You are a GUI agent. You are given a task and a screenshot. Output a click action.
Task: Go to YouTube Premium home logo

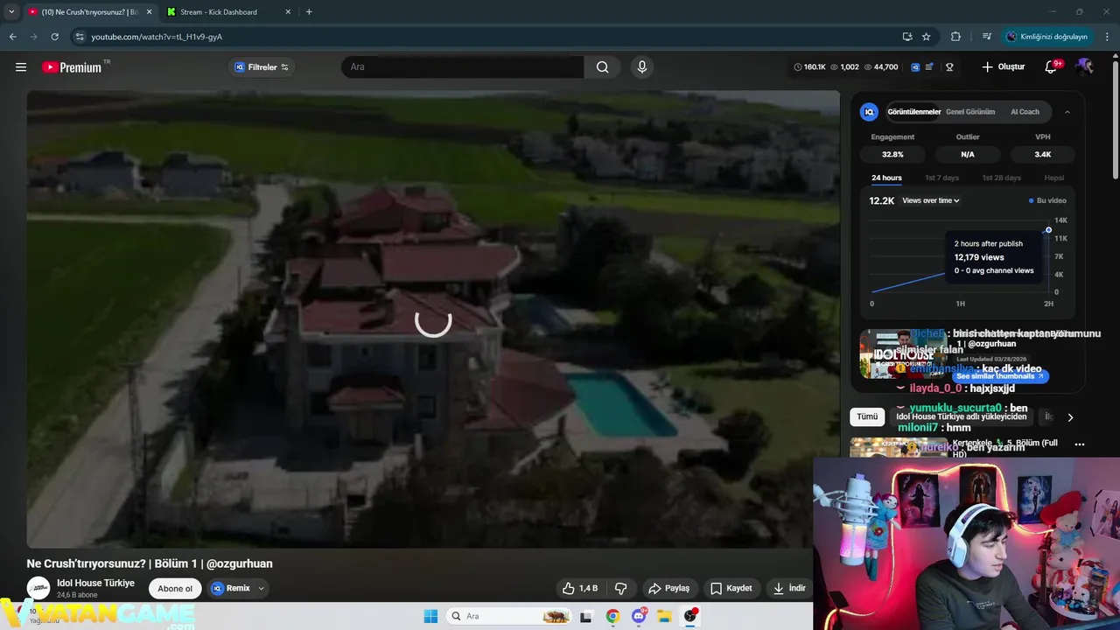[72, 67]
